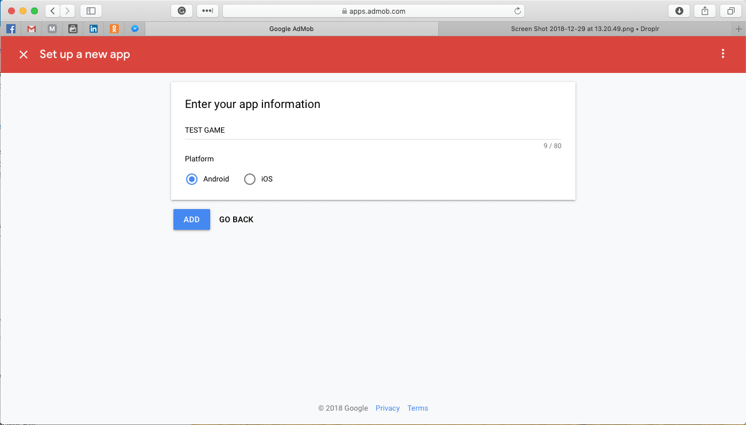This screenshot has width=746, height=425.
Task: Open the Terms link in footer
Action: click(418, 408)
